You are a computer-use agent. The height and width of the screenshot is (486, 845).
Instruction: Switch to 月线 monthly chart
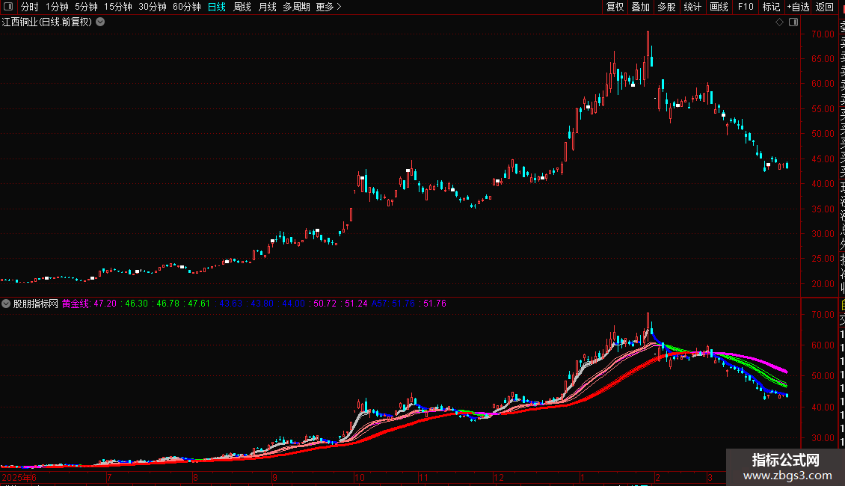[x=267, y=7]
